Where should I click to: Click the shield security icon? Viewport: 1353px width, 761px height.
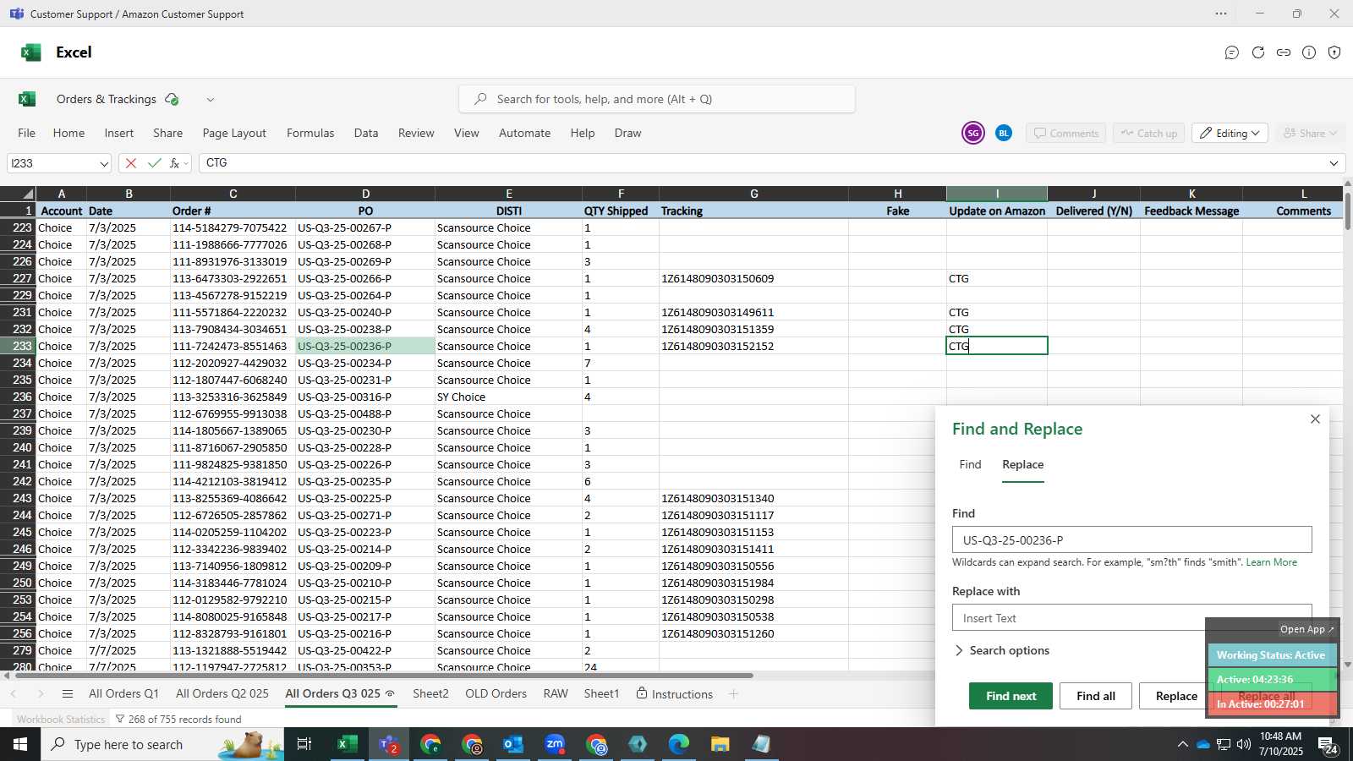pos(1334,52)
